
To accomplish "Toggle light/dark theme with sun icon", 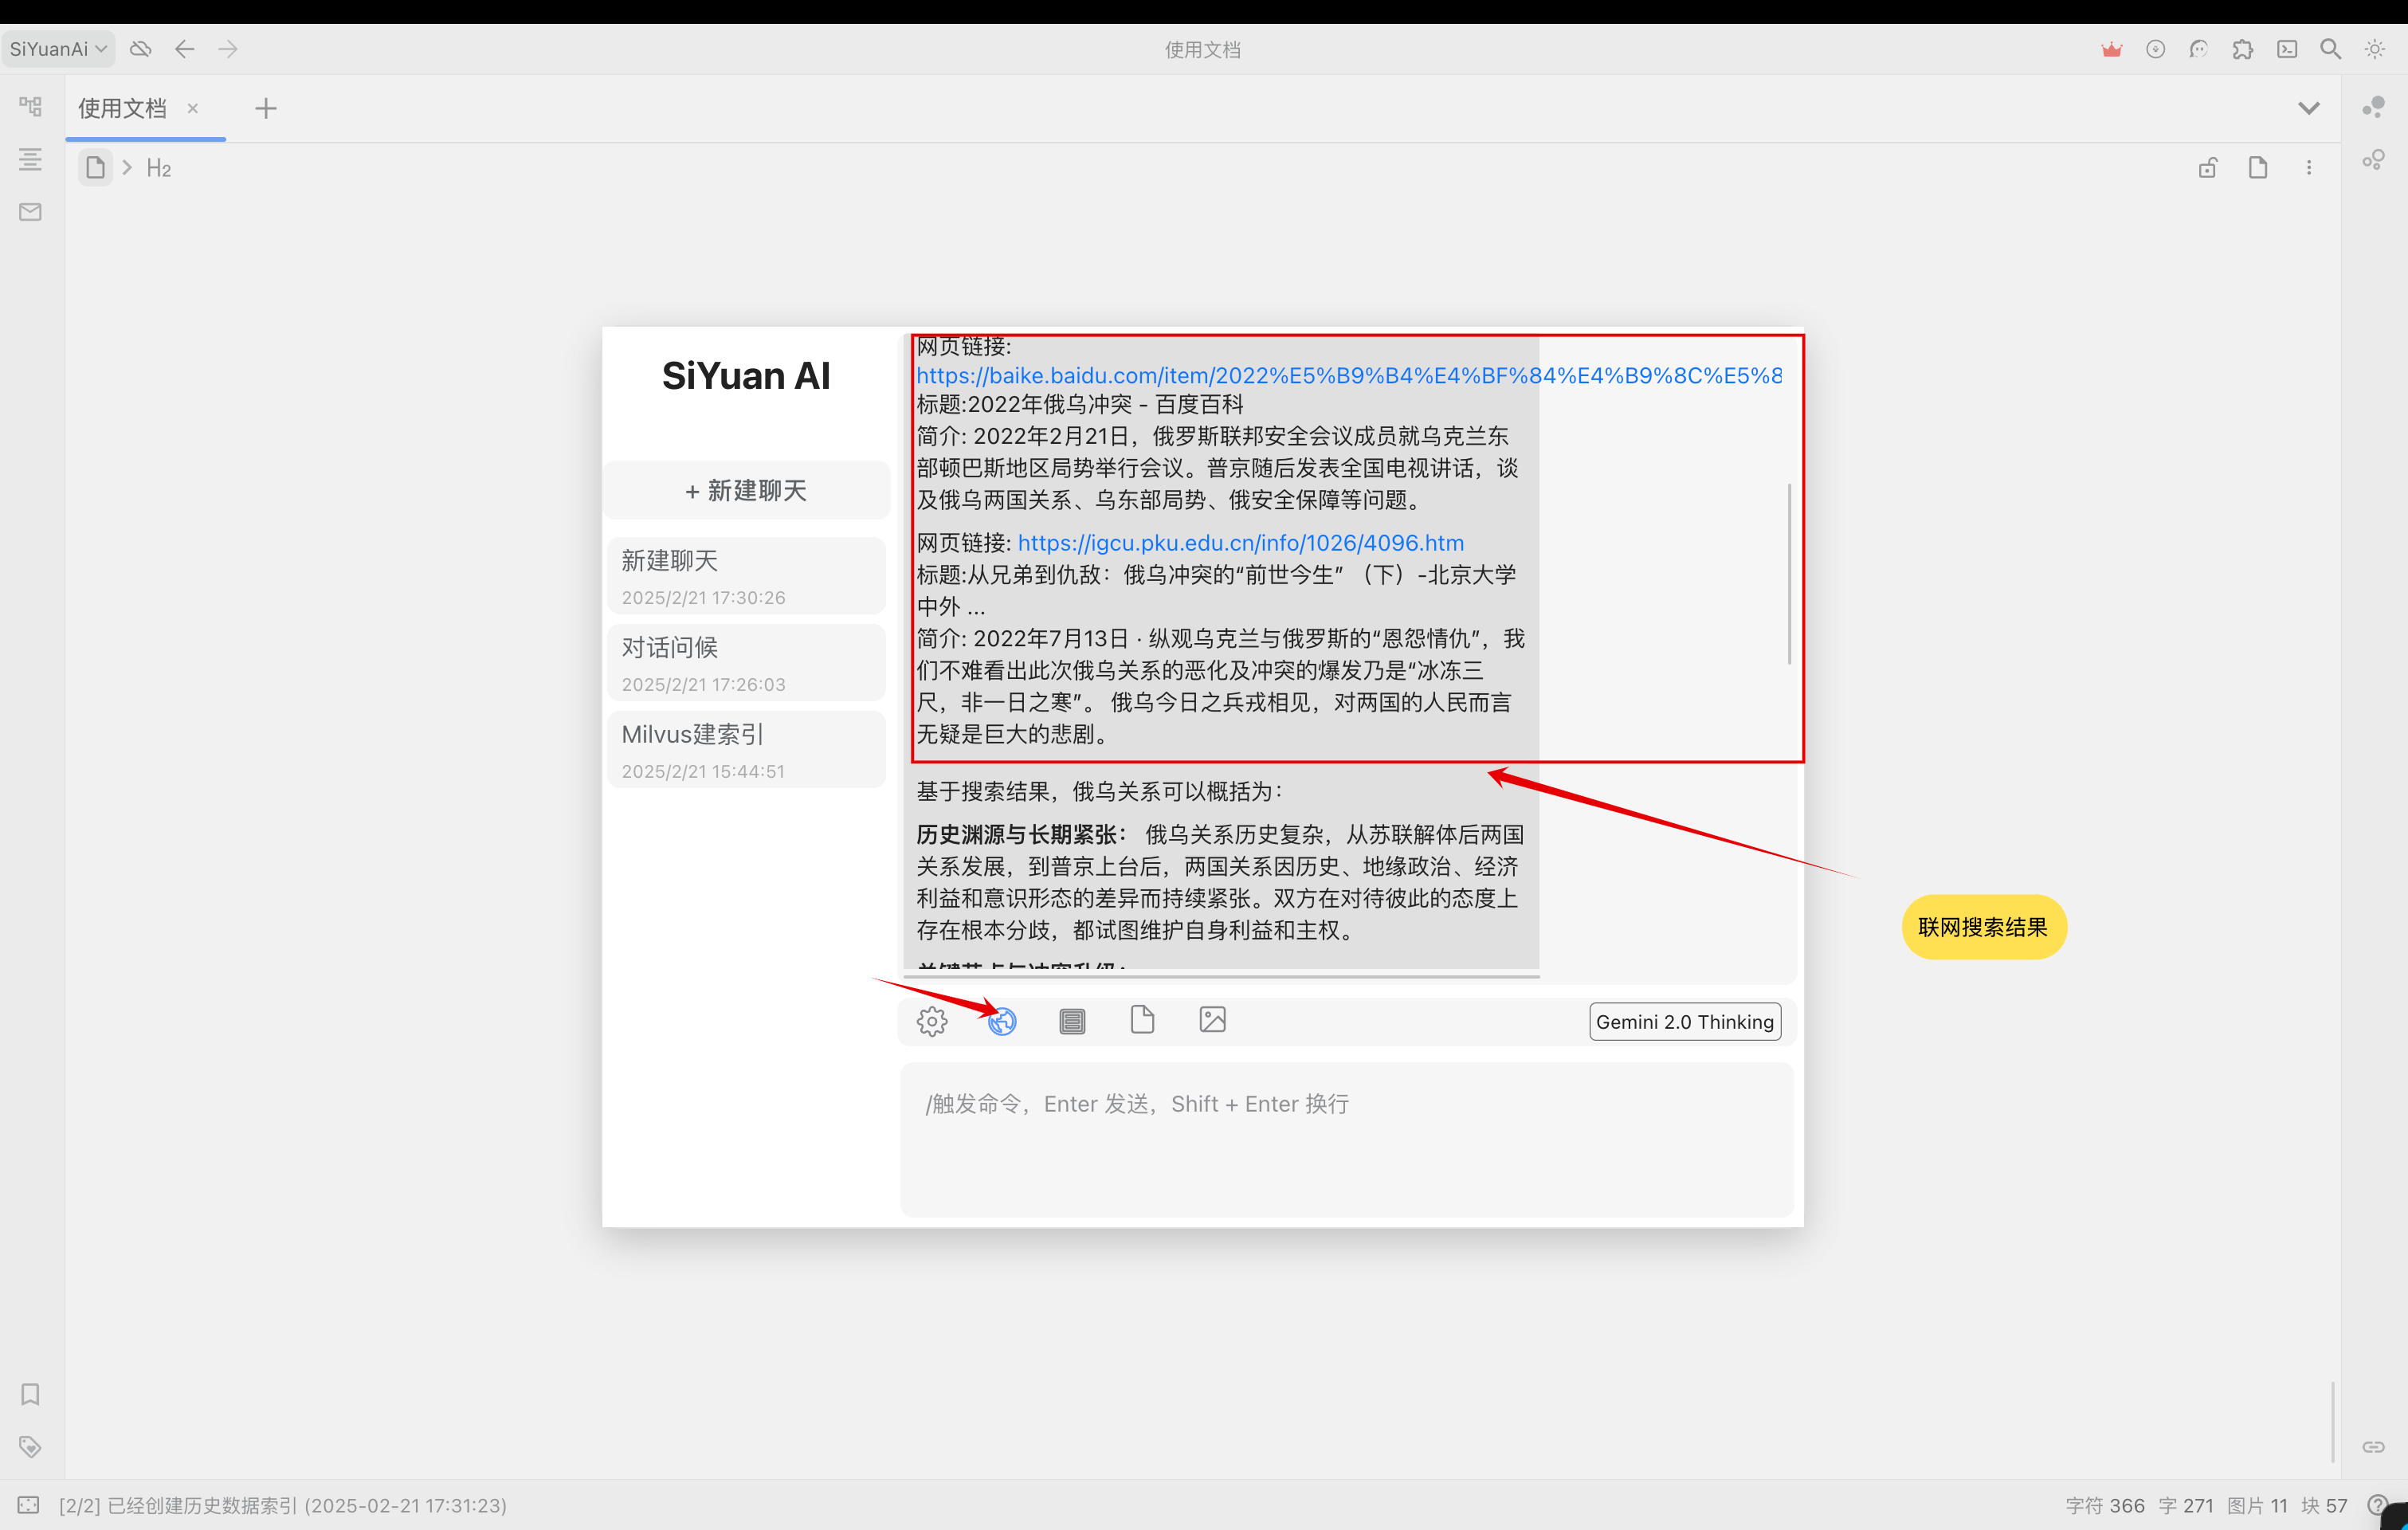I will click(2375, 48).
